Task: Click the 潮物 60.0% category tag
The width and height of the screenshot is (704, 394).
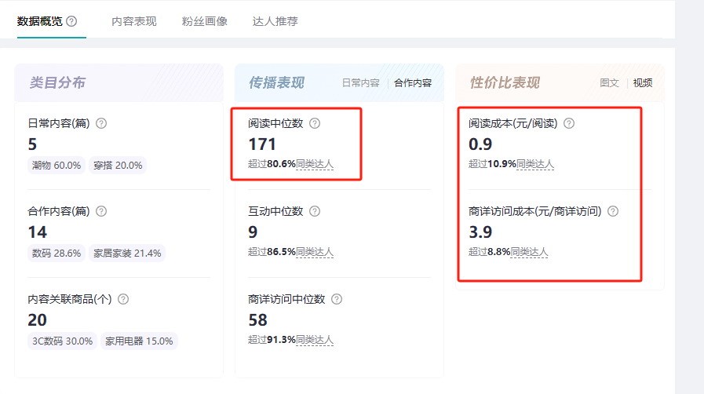Action: click(57, 166)
